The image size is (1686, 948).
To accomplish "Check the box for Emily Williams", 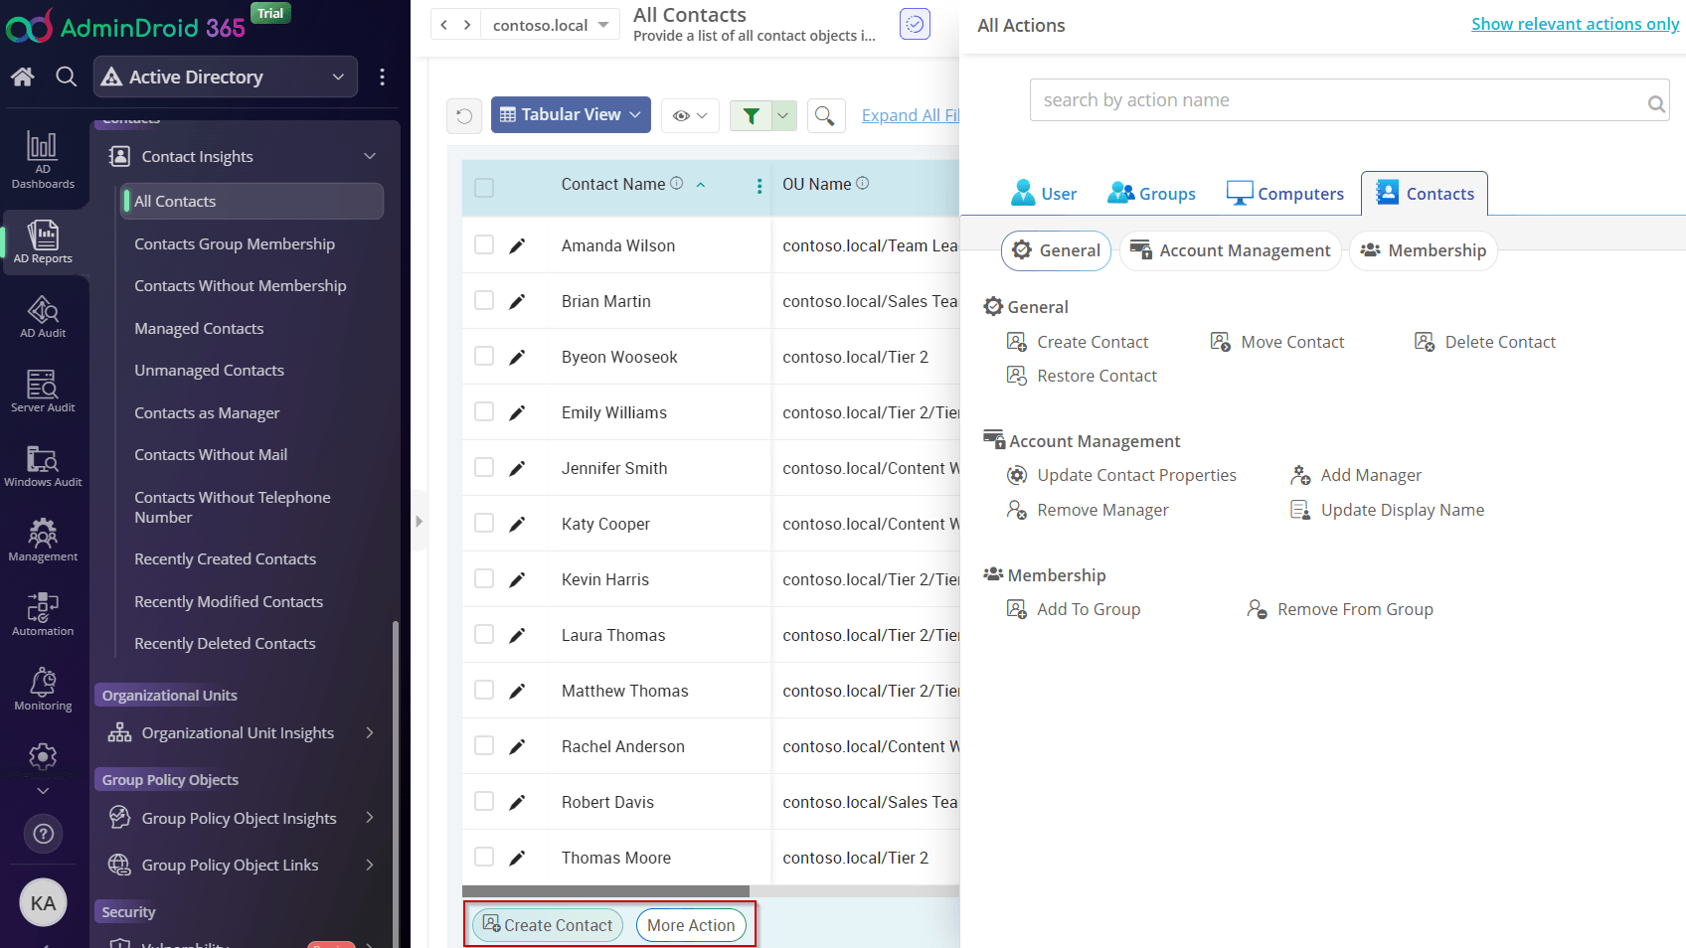I will click(x=484, y=411).
